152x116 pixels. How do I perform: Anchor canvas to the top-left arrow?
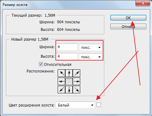pyautogui.click(x=61, y=73)
